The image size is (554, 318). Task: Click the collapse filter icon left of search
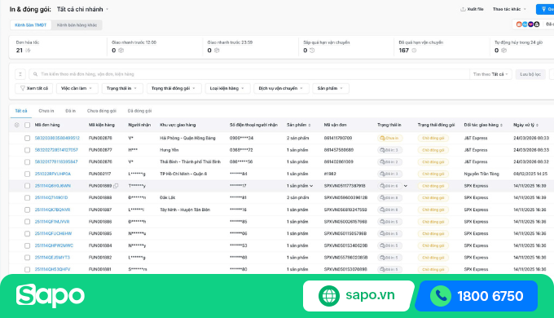[x=20, y=74]
